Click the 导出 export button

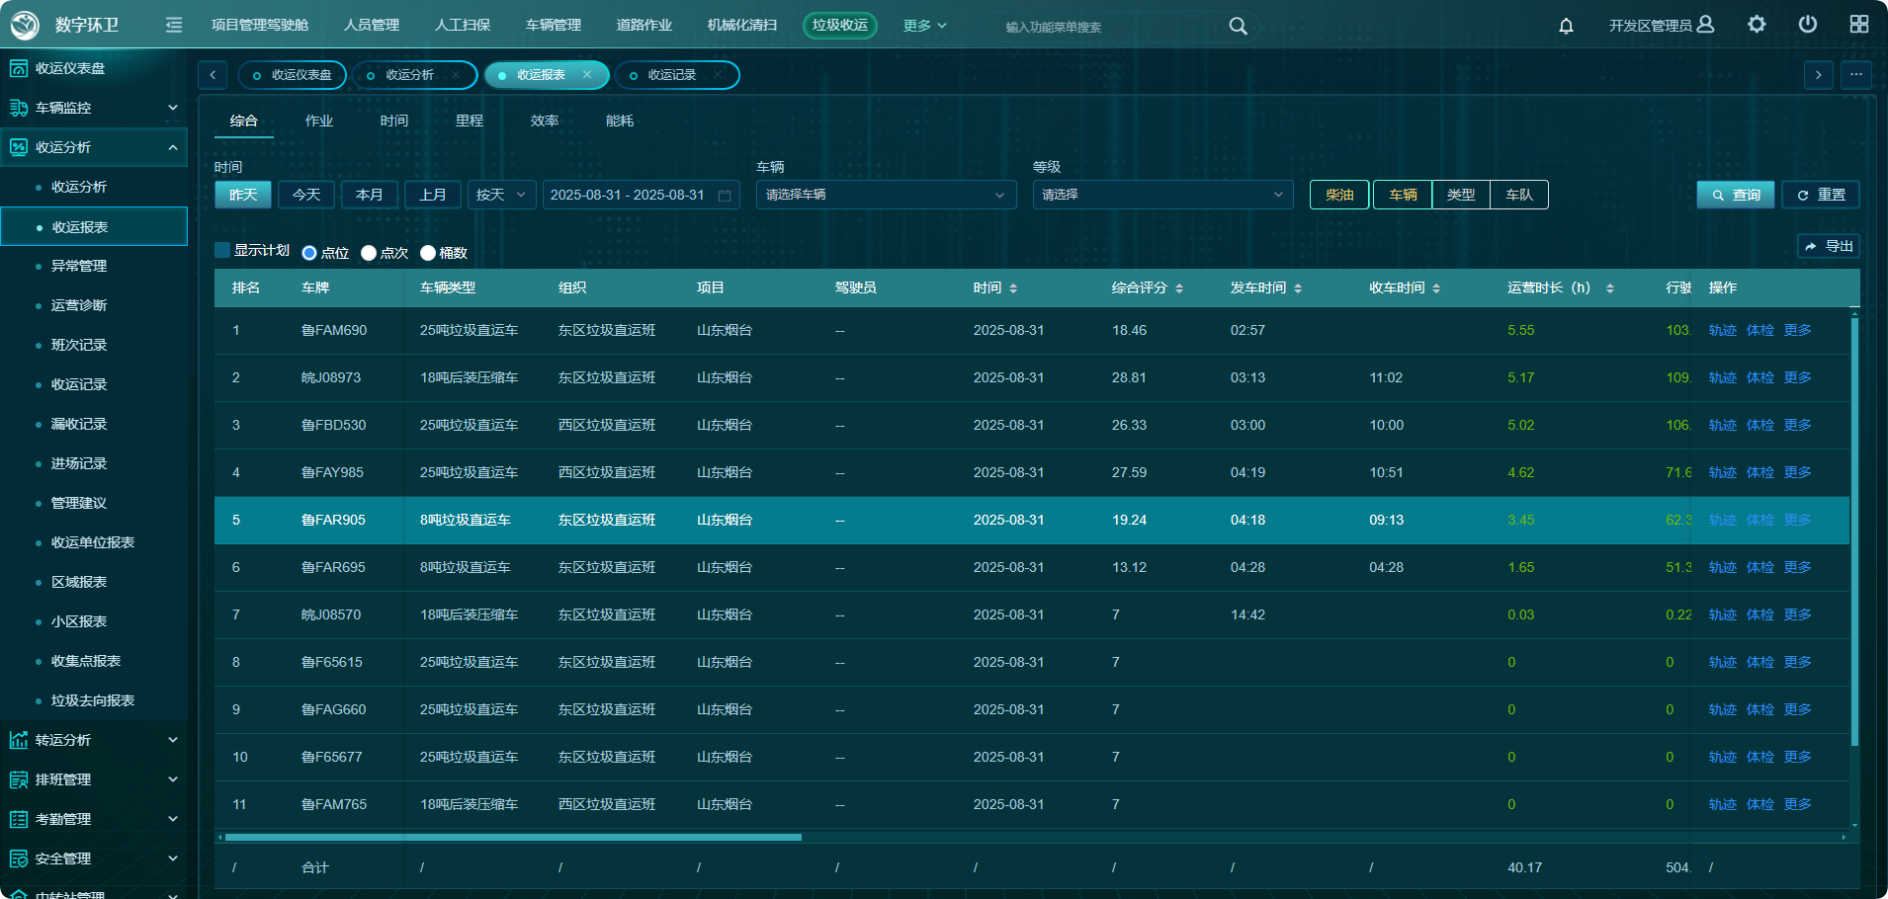[1828, 246]
